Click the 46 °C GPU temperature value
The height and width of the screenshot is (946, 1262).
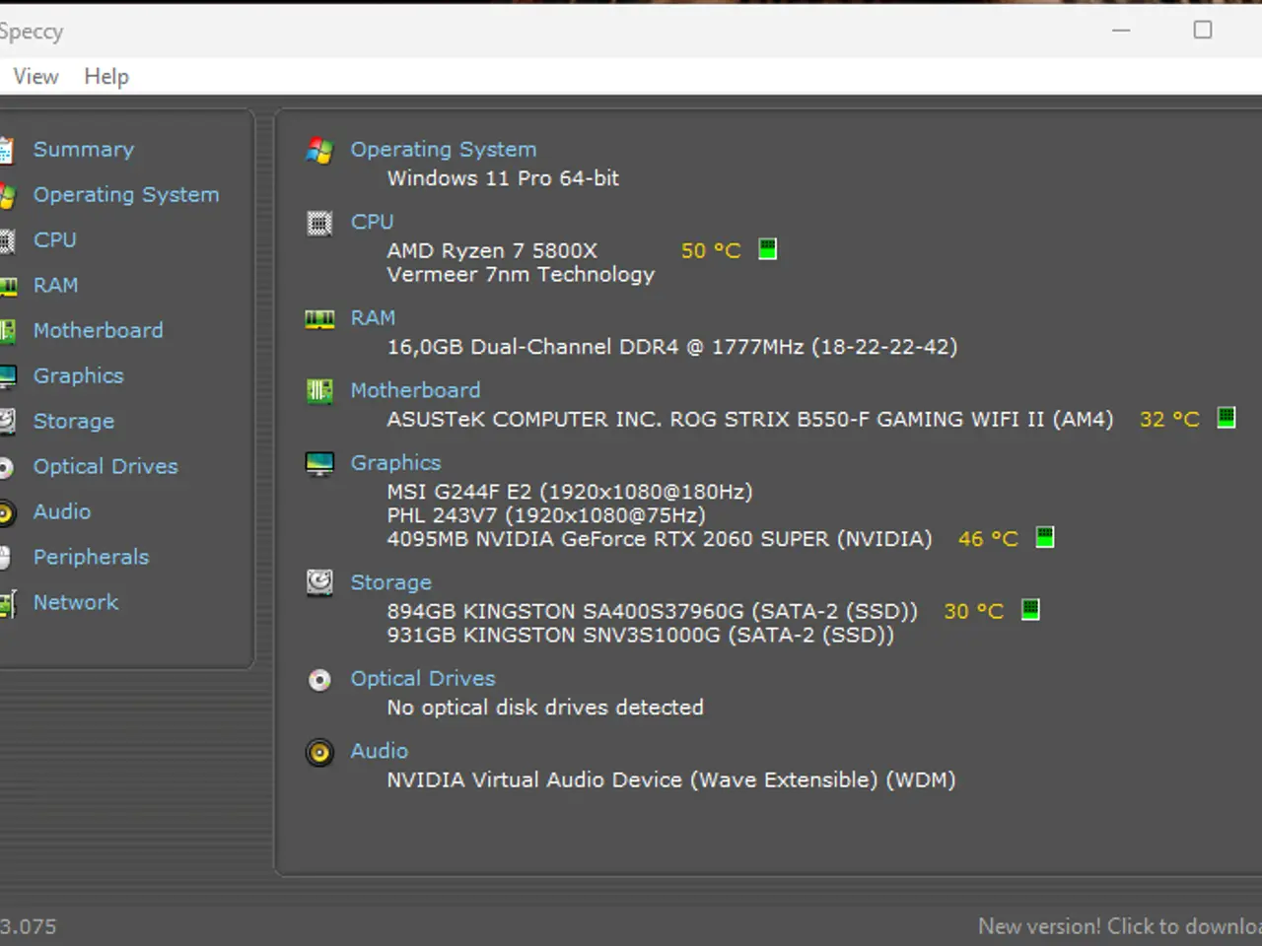pyautogui.click(x=988, y=539)
